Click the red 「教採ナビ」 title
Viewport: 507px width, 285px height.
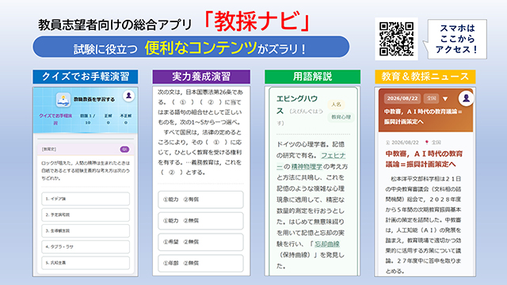(x=257, y=21)
